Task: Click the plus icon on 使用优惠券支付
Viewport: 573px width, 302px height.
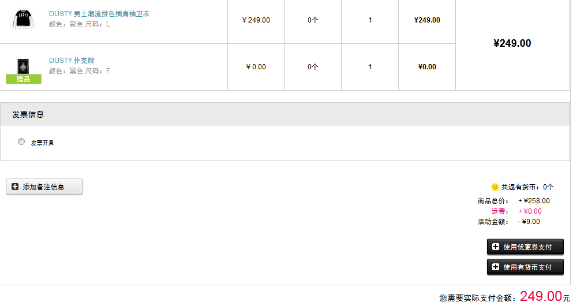Action: pos(496,247)
